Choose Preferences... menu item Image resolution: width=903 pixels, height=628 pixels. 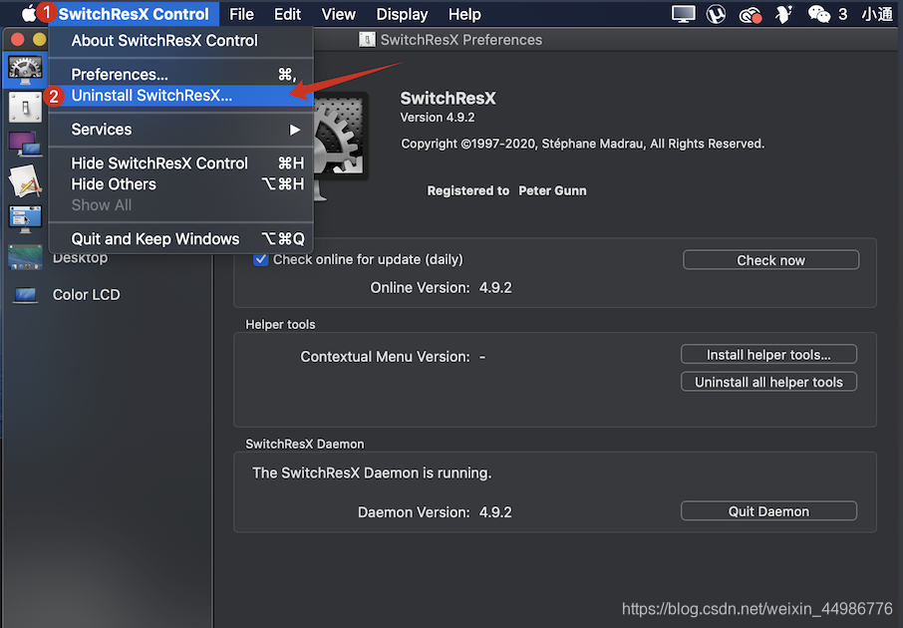point(181,75)
